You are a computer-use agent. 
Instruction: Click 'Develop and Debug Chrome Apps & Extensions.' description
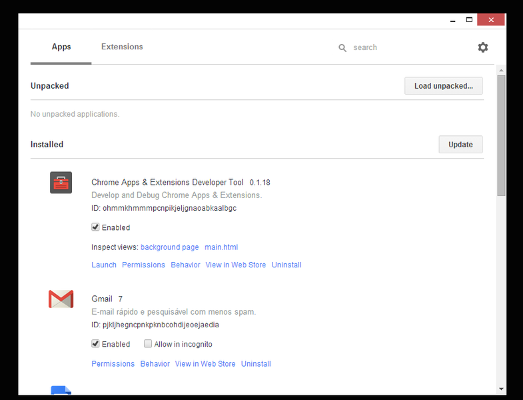(x=177, y=195)
